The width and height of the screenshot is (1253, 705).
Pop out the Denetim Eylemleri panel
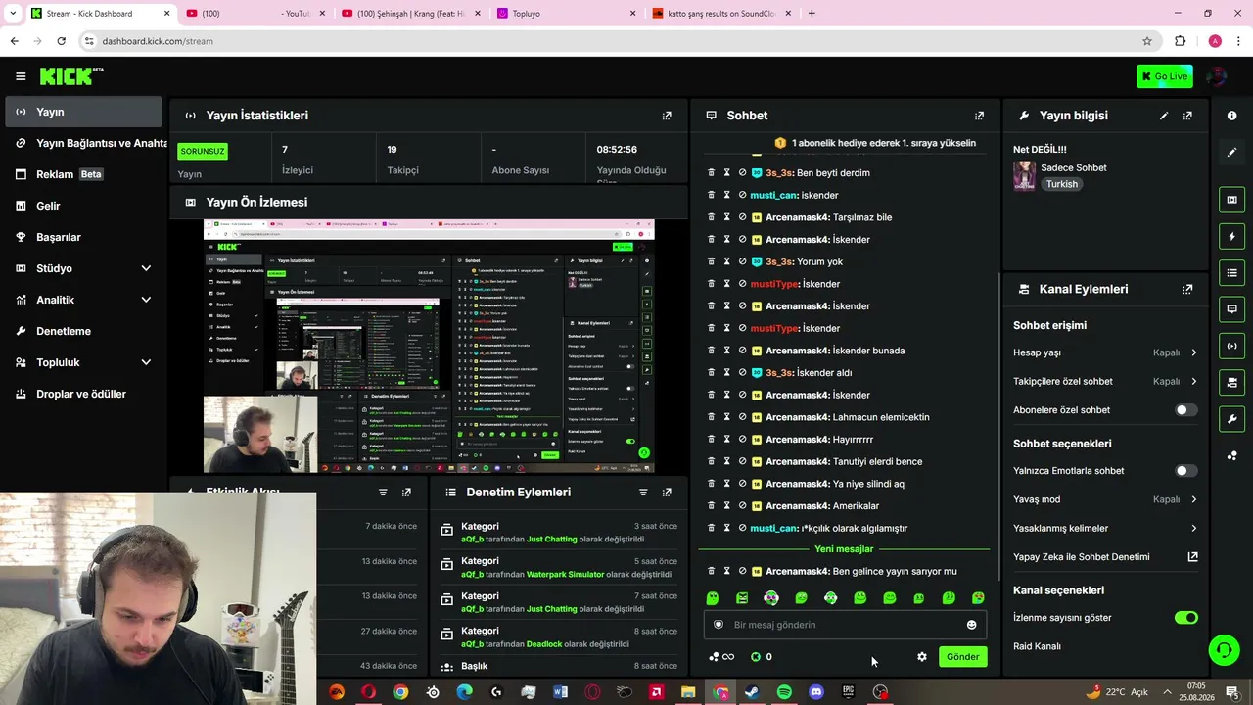tap(667, 493)
